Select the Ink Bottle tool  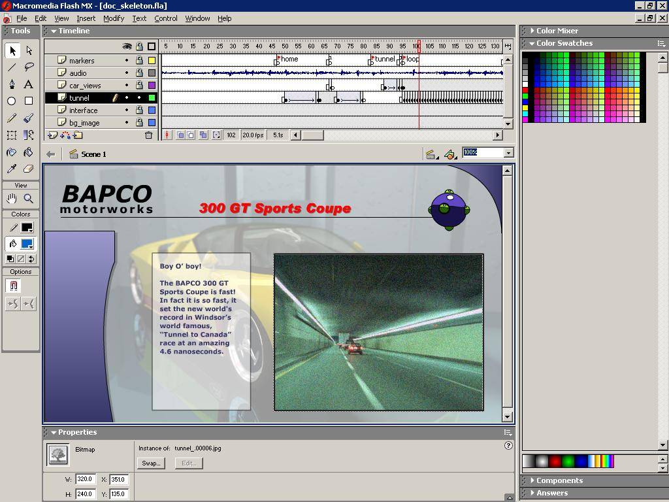coord(12,152)
